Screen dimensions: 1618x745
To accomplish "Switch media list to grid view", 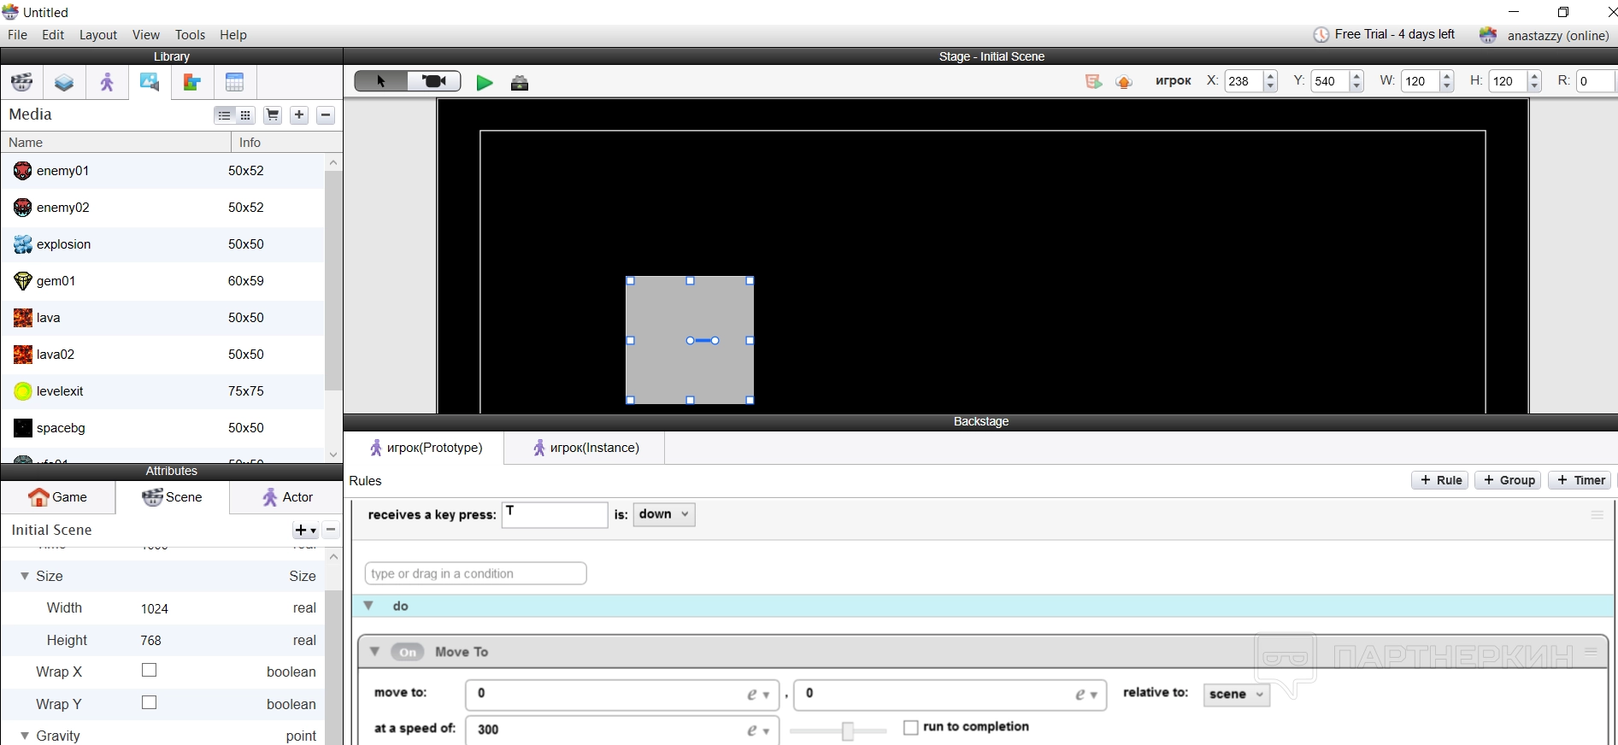I will pyautogui.click(x=245, y=115).
